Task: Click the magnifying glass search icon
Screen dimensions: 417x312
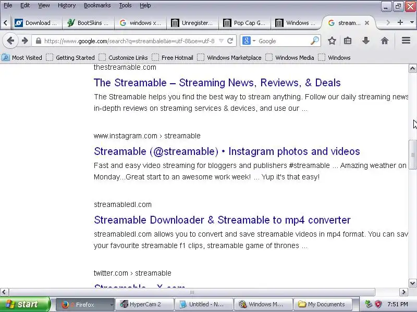Action: [314, 41]
